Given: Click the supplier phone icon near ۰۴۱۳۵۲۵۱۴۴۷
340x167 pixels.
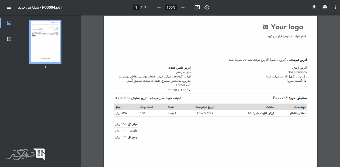Looking at the screenshot, I should click(189, 90).
